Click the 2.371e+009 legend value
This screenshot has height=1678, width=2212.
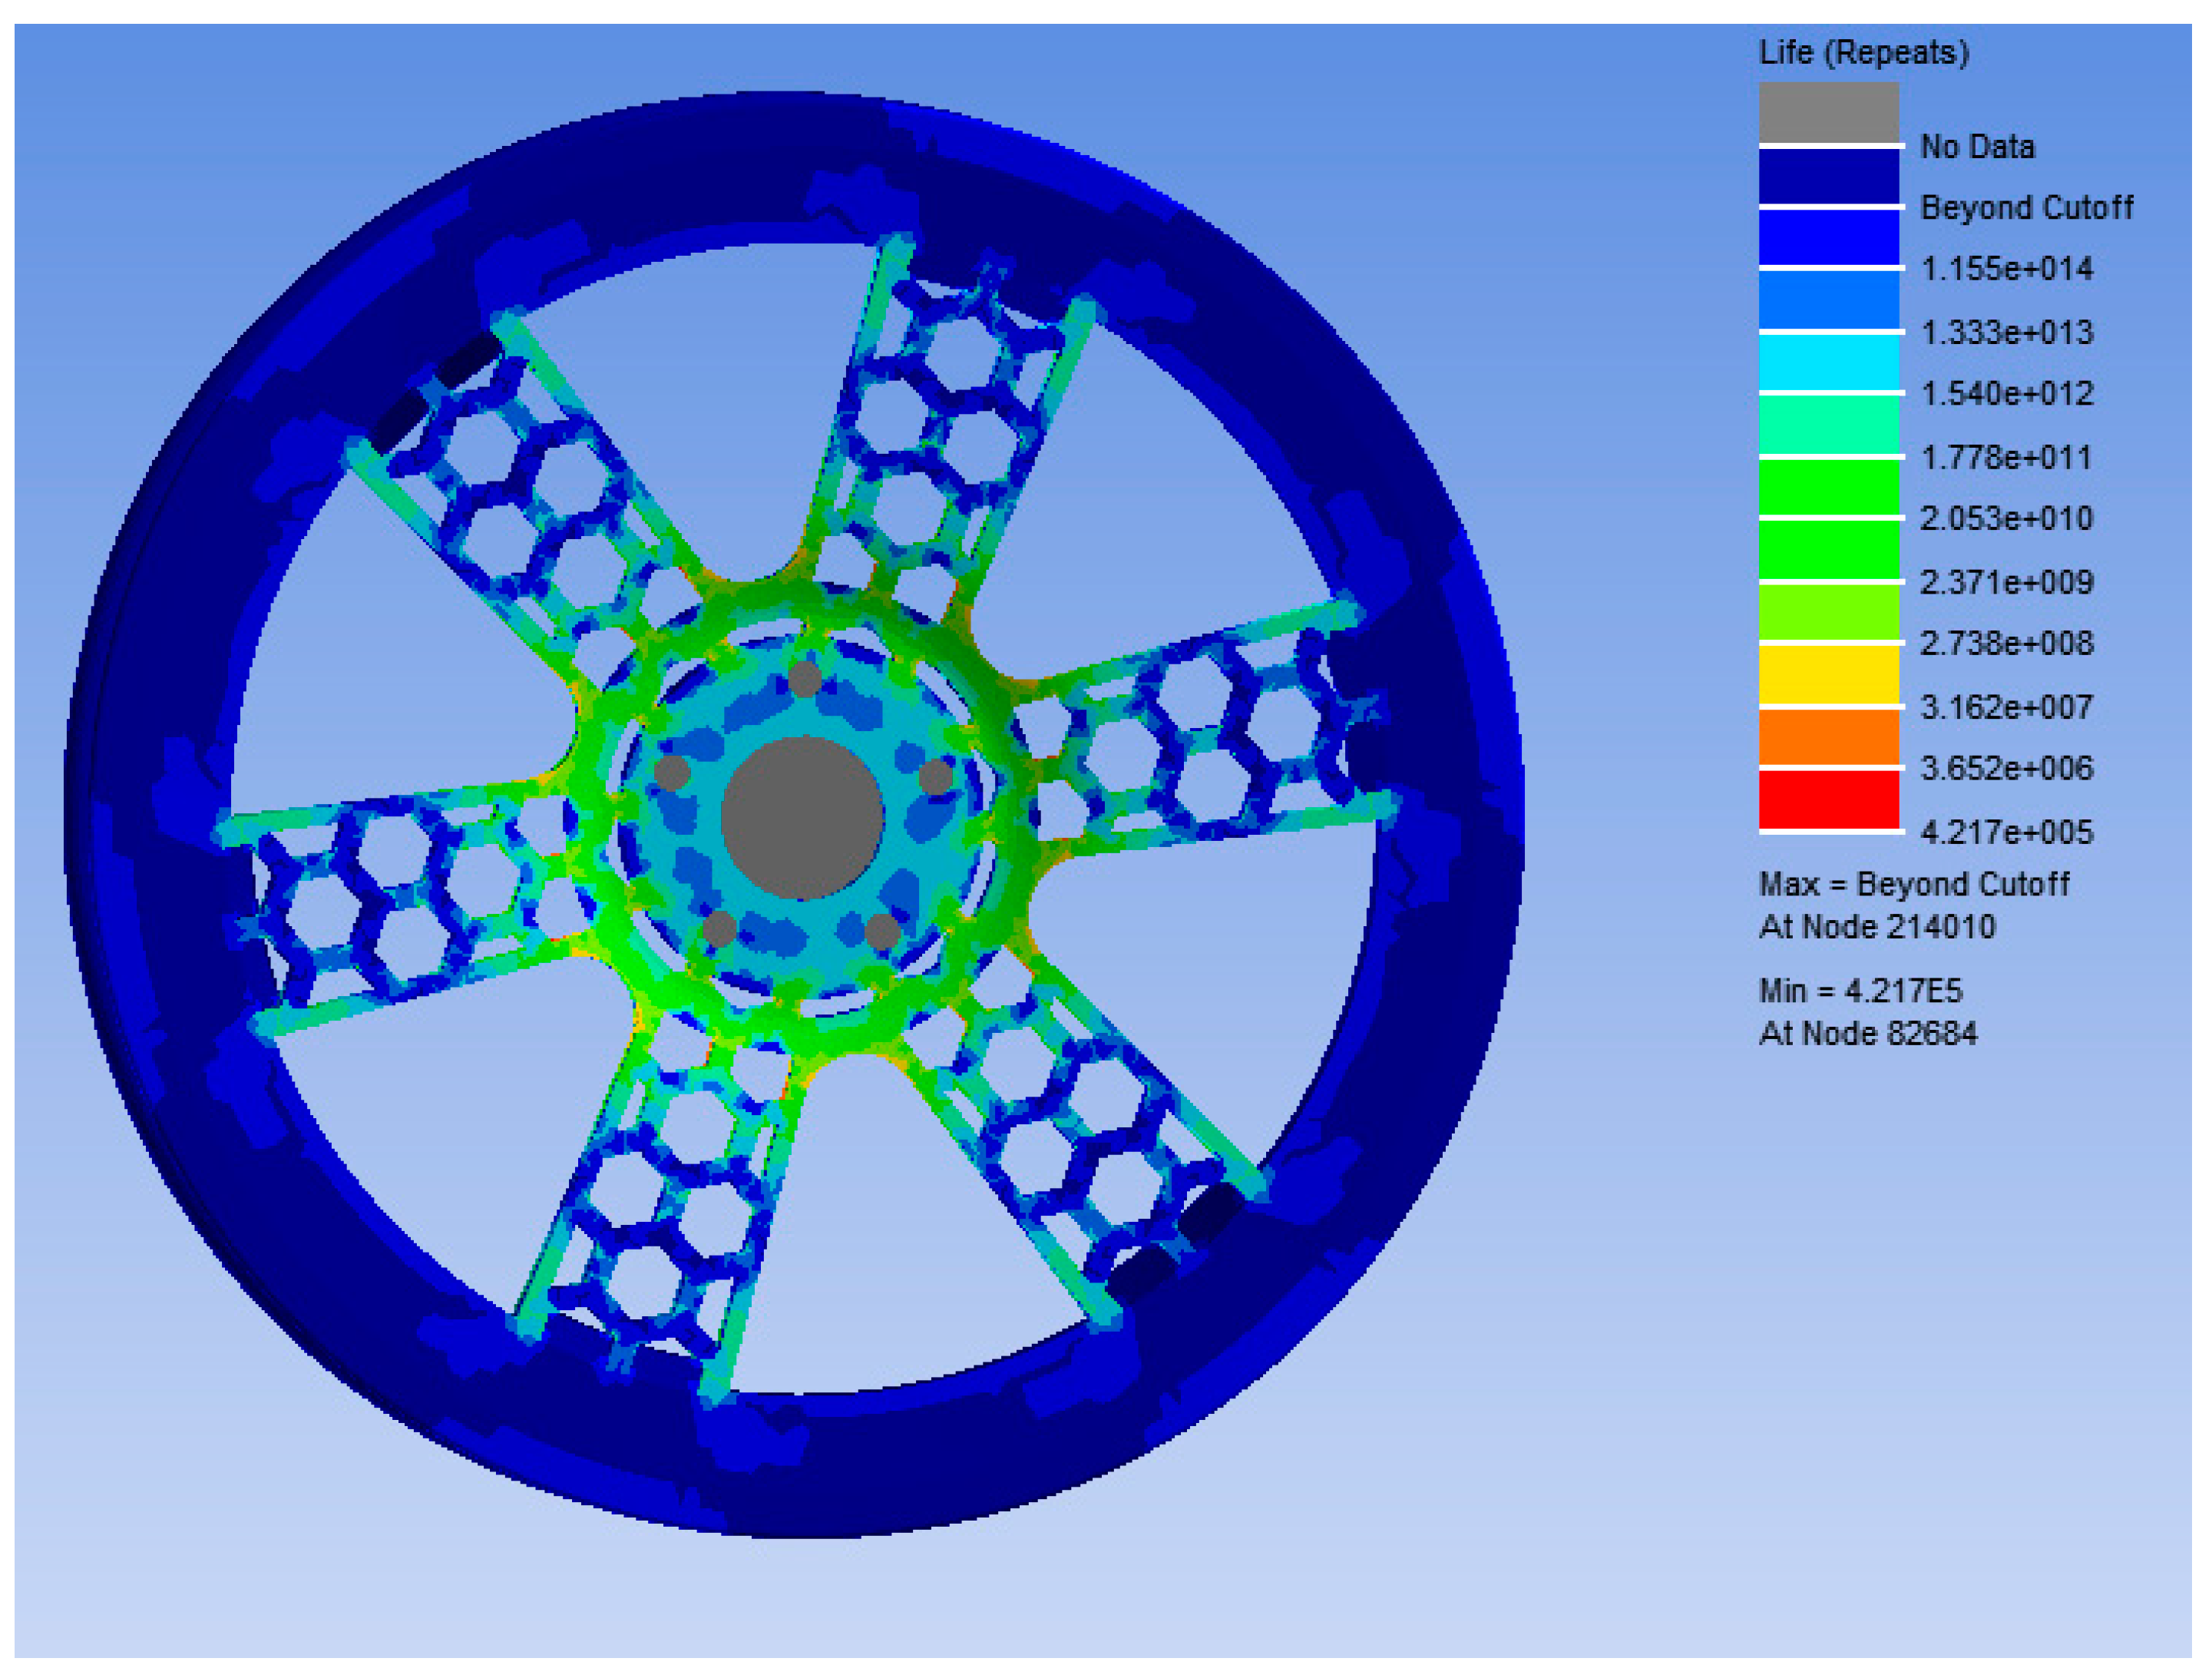coord(2006,582)
